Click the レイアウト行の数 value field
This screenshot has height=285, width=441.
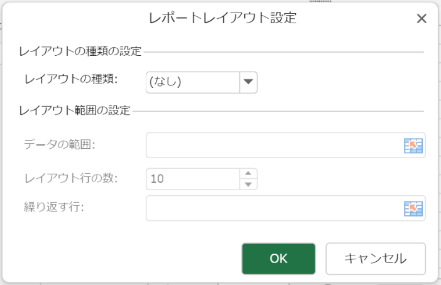click(x=192, y=178)
